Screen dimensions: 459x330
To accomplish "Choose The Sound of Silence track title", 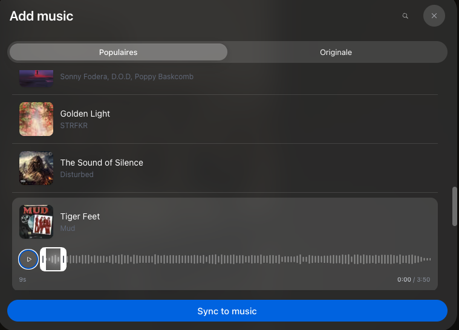I will pyautogui.click(x=102, y=163).
